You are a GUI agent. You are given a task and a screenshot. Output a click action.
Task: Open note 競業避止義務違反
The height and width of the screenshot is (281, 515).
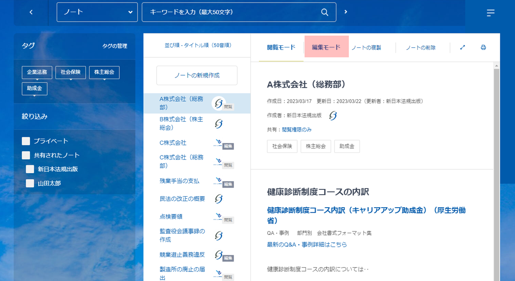[x=182, y=255]
